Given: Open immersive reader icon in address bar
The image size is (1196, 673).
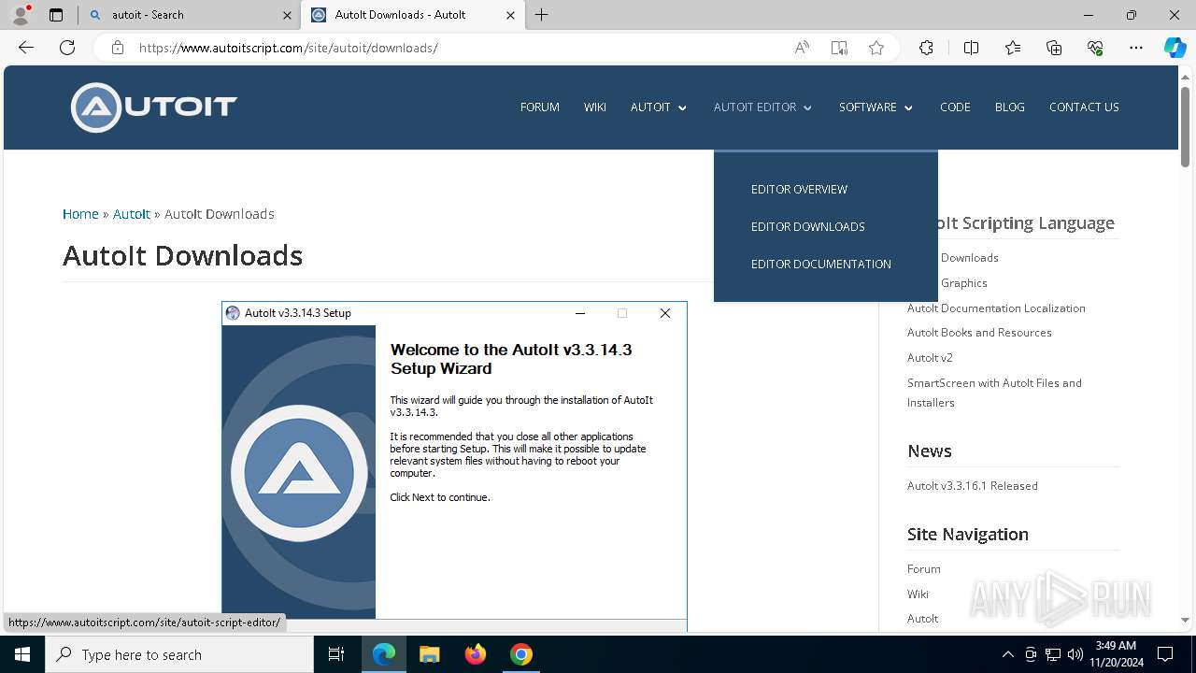Looking at the screenshot, I should (x=839, y=48).
